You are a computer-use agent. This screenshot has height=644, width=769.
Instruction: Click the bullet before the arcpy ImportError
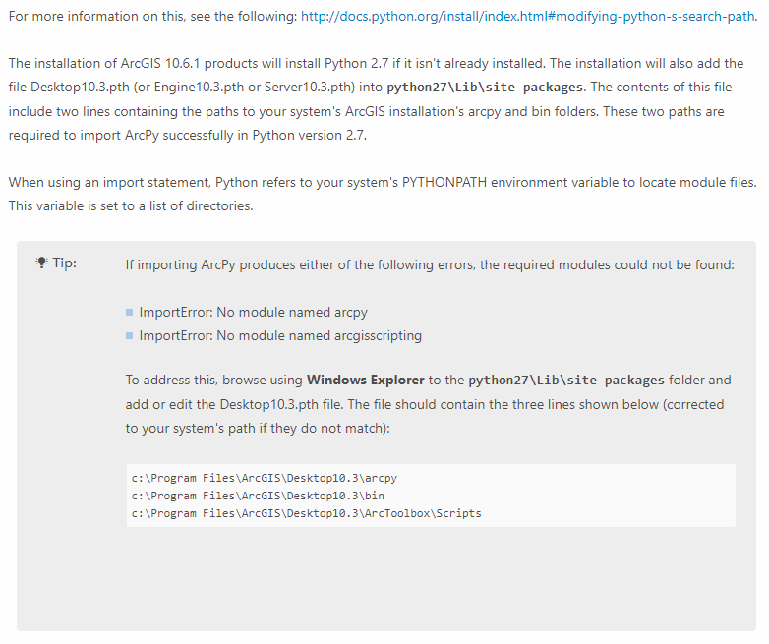[x=130, y=313]
